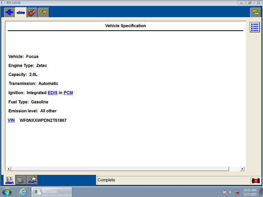263x197 pixels.
Task: Click the Windows Start button
Action: [6, 192]
